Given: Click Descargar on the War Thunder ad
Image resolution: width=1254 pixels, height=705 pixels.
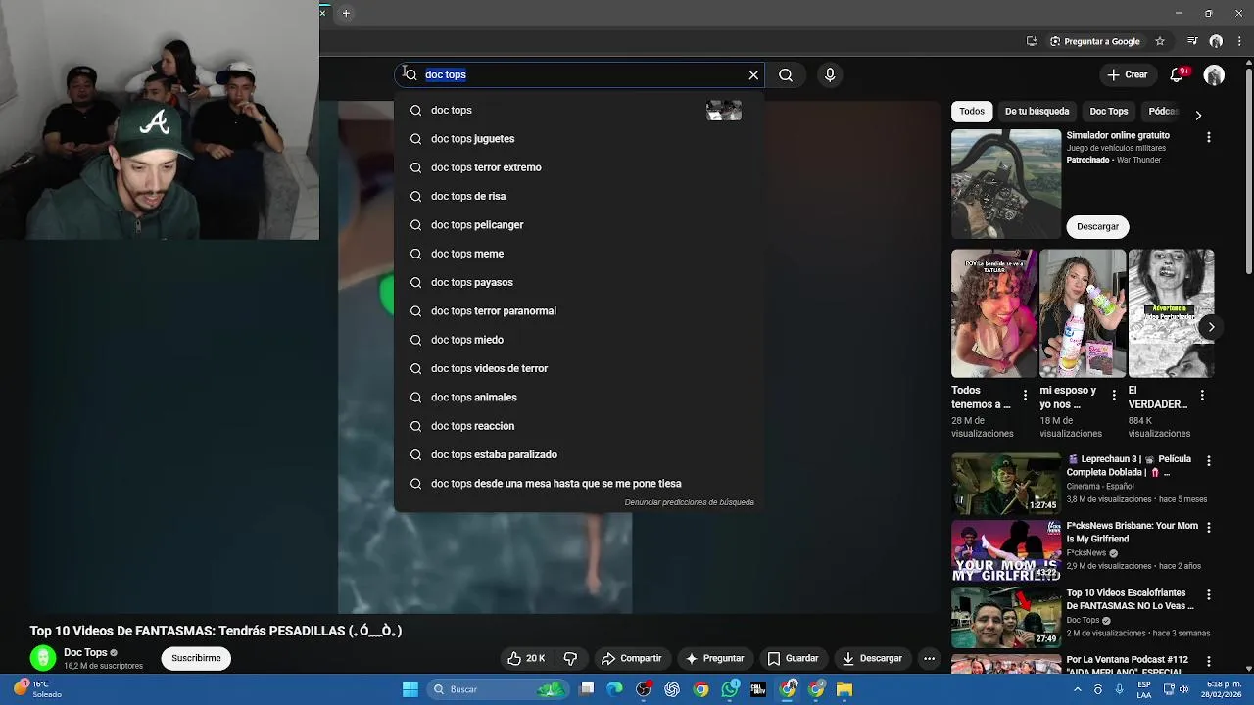Looking at the screenshot, I should pos(1097,226).
